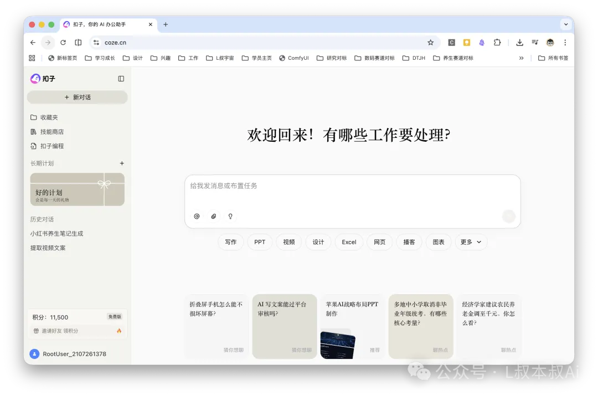Select the 视频 video chip
598x396 pixels.
(x=288, y=242)
